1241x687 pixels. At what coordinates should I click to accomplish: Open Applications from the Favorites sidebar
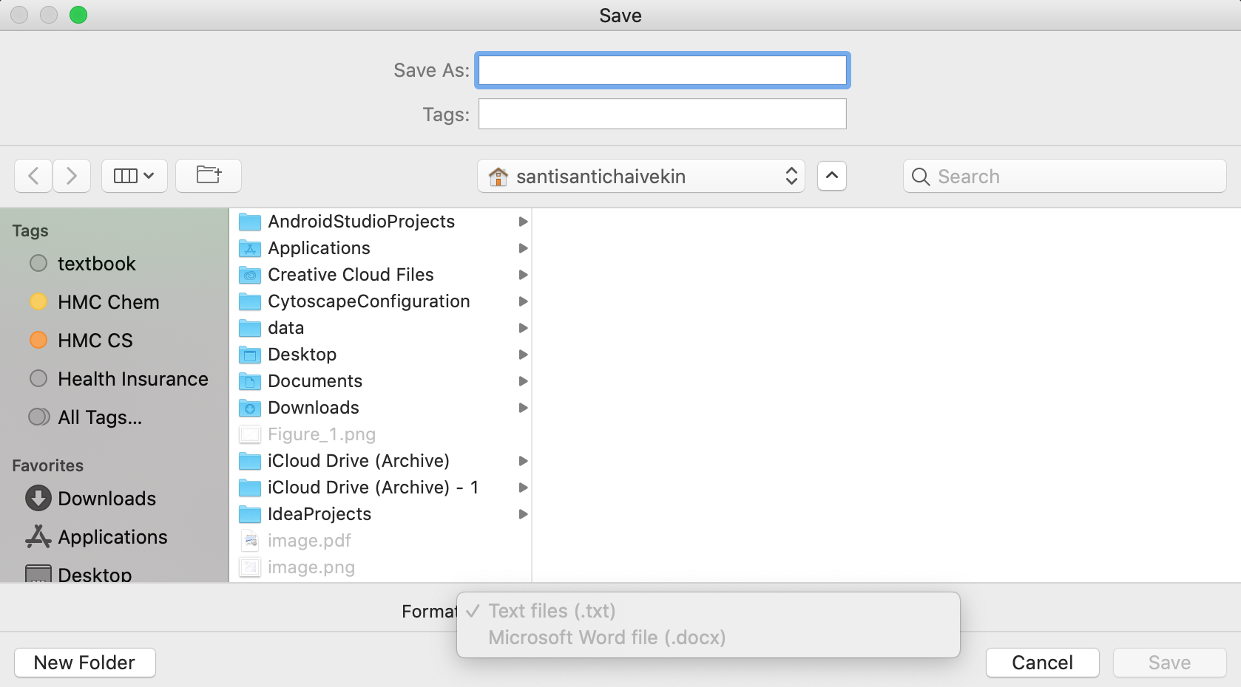click(x=112, y=537)
